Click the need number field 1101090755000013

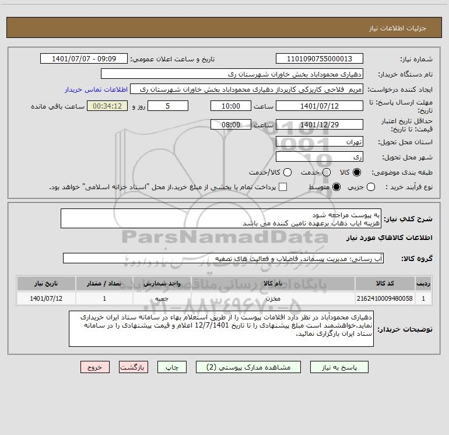click(x=320, y=58)
